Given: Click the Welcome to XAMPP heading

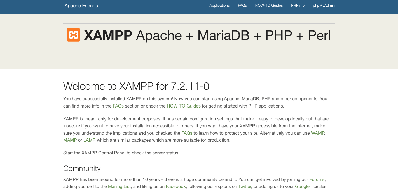Looking at the screenshot, I should (136, 86).
